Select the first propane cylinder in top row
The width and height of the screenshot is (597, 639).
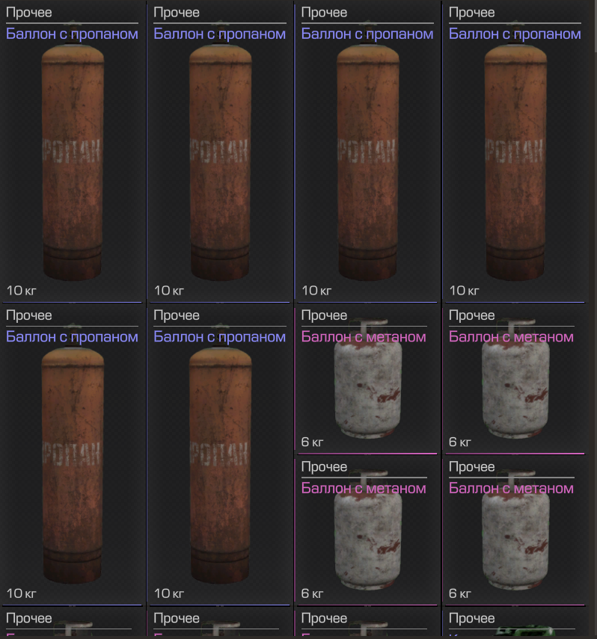tap(73, 152)
